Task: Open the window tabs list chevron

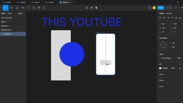Action: point(166,2)
